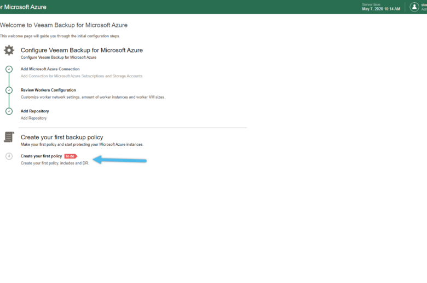Click the large Configure Veeam Backup for Microsoft Azure heading

click(x=82, y=50)
